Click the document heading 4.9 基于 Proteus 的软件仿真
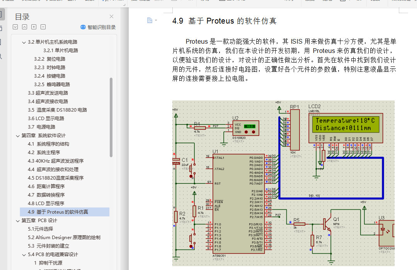 pyautogui.click(x=225, y=21)
